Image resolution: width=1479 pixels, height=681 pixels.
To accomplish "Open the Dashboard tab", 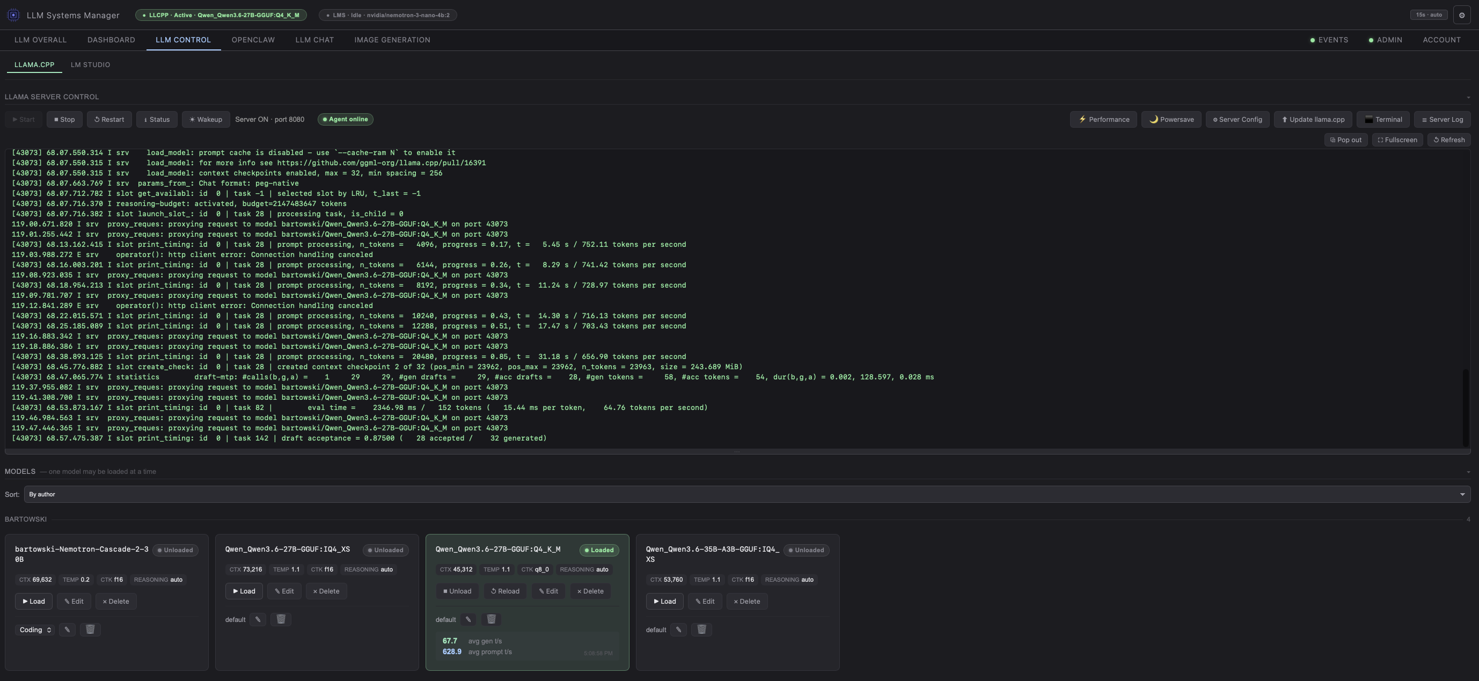I will click(112, 40).
